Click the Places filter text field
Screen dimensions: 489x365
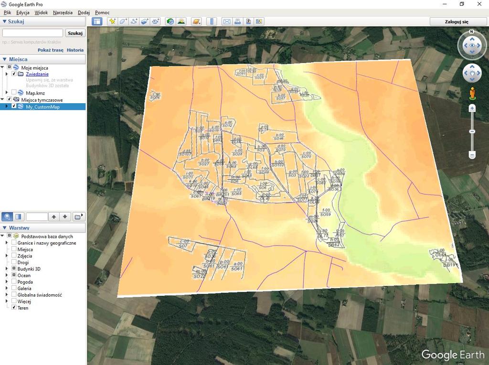click(37, 216)
